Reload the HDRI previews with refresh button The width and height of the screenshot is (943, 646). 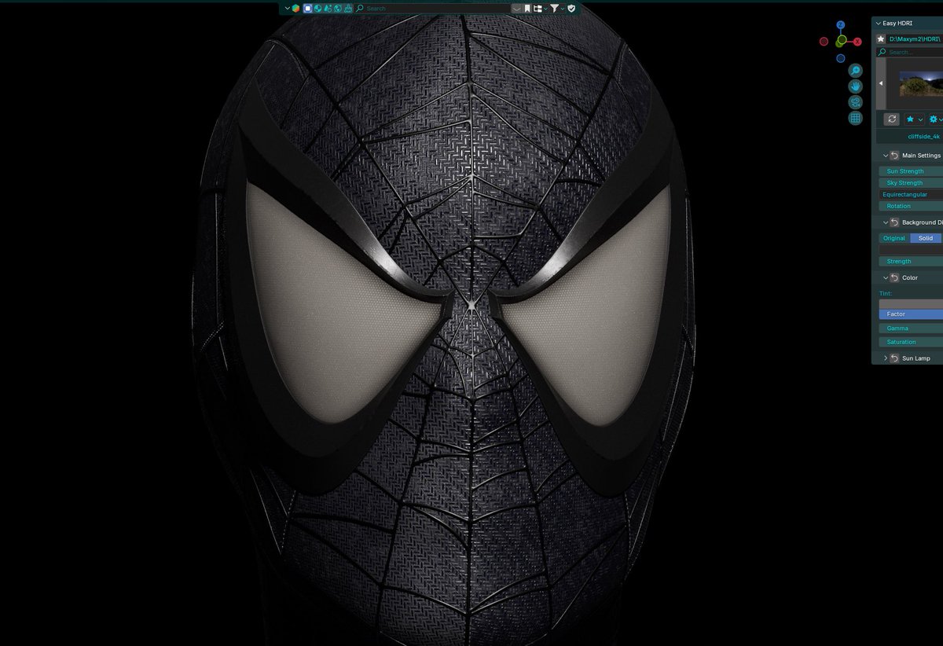pyautogui.click(x=892, y=119)
